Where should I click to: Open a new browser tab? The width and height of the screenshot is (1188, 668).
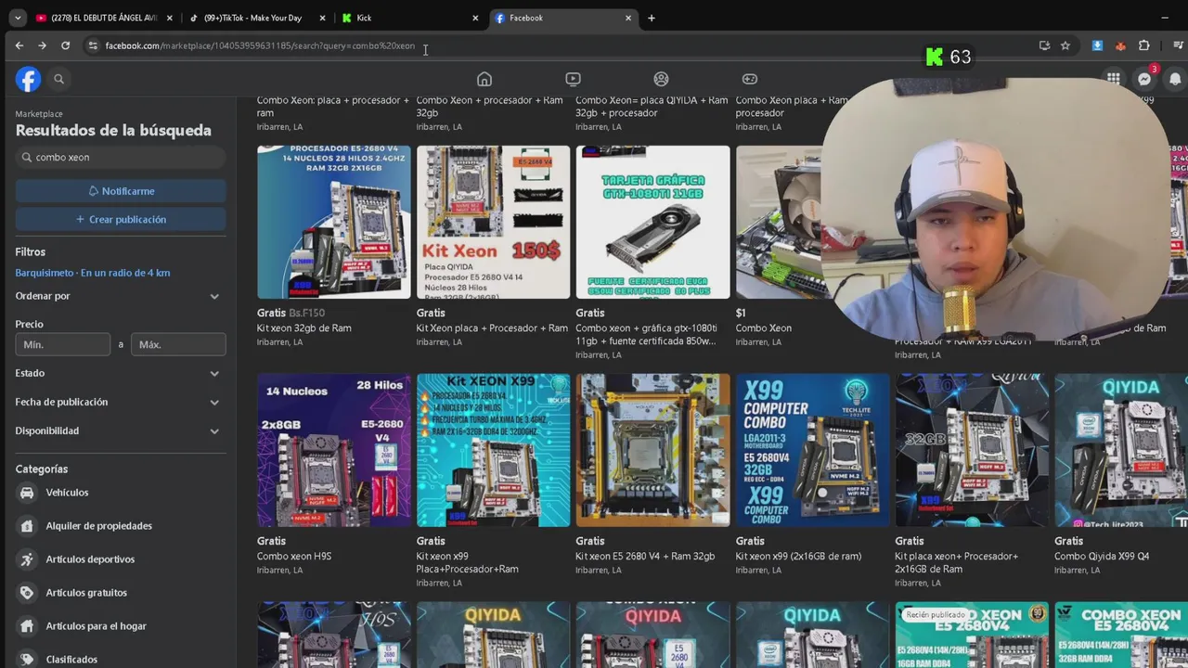click(x=652, y=18)
